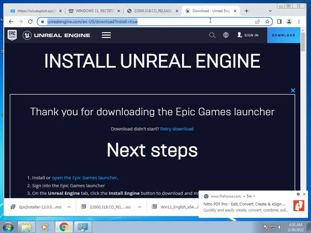Dismiss the filehorse notification
This screenshot has height=233, width=311.
tap(304, 194)
